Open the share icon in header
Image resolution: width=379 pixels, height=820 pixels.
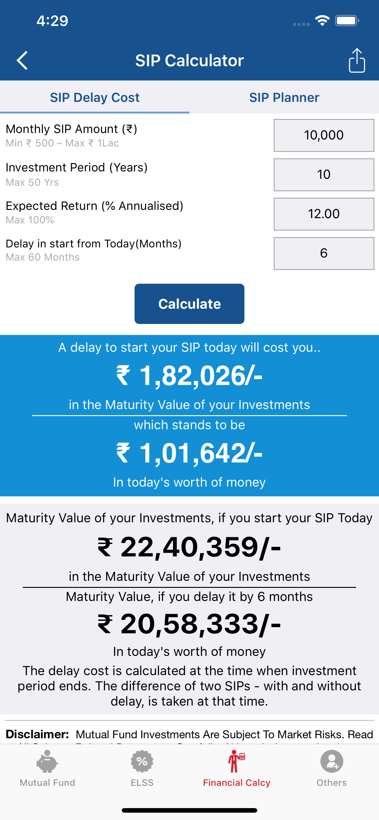(357, 60)
